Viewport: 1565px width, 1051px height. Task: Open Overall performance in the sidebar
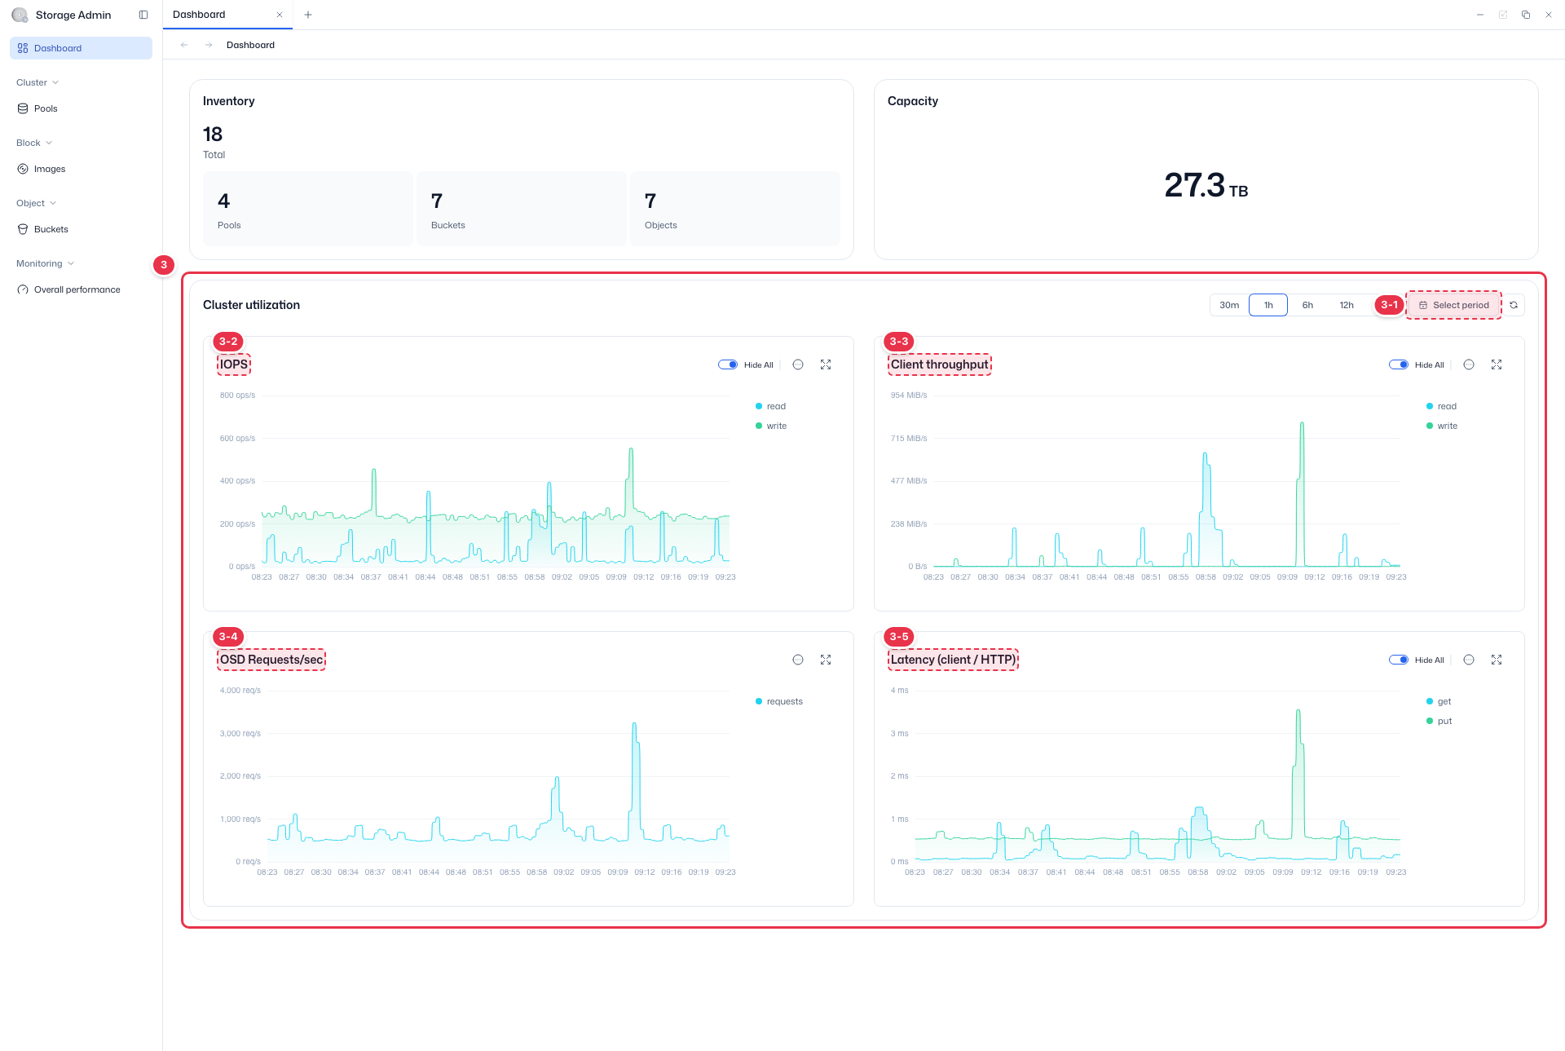[81, 289]
